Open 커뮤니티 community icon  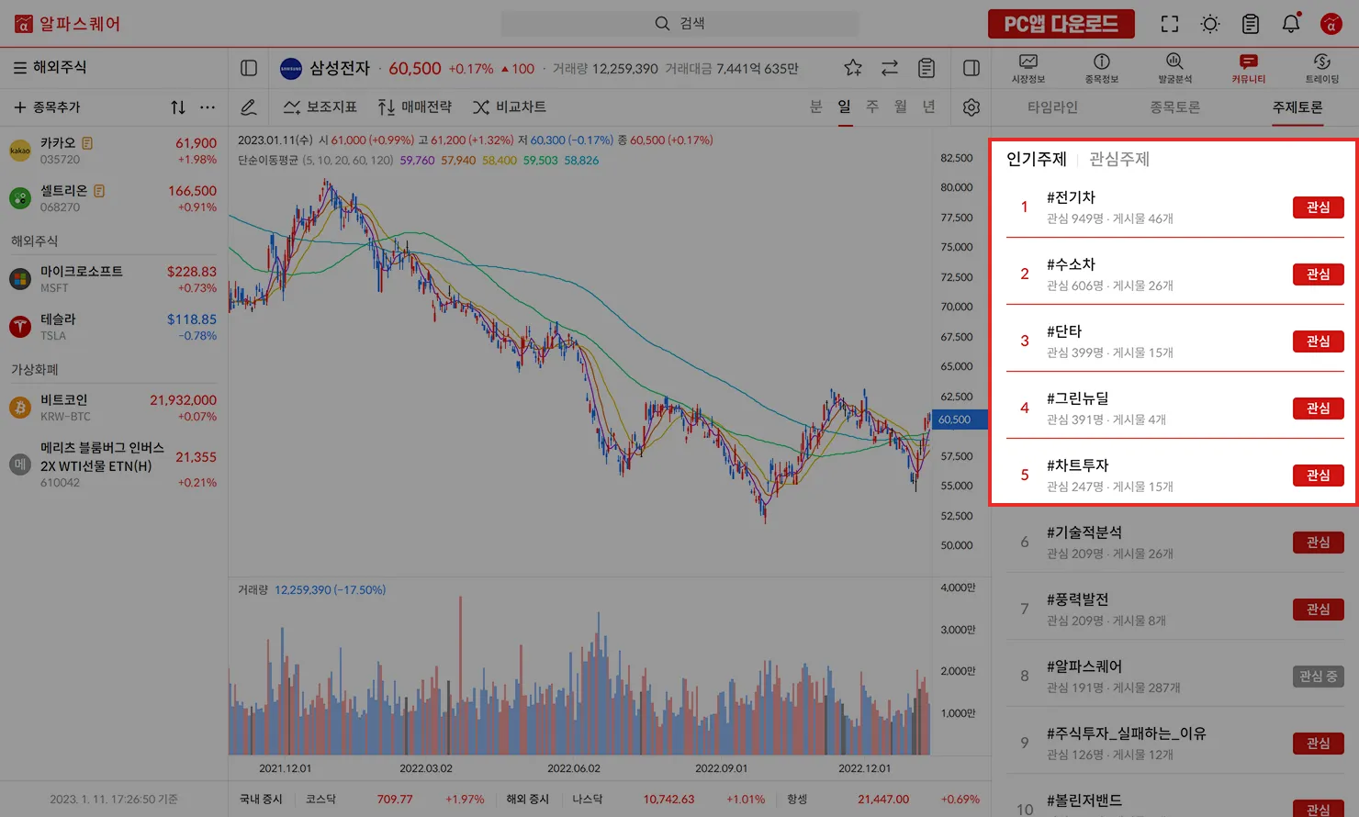(1248, 68)
